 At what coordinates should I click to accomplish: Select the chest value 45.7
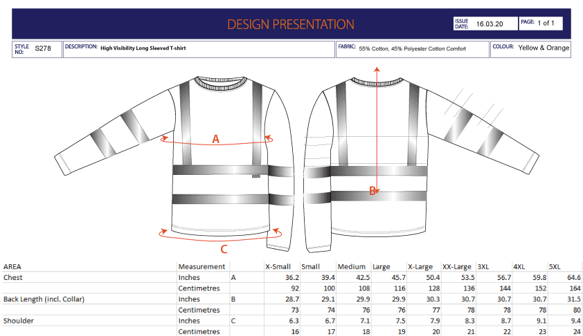coord(399,277)
